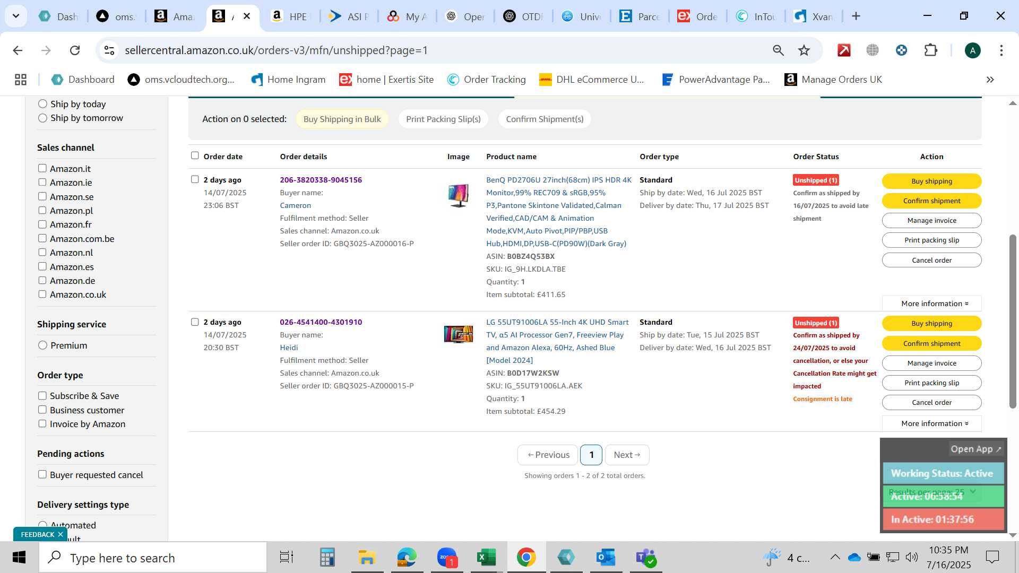Check the Amazon.de sales channel
This screenshot has height=573, width=1019.
pos(42,280)
